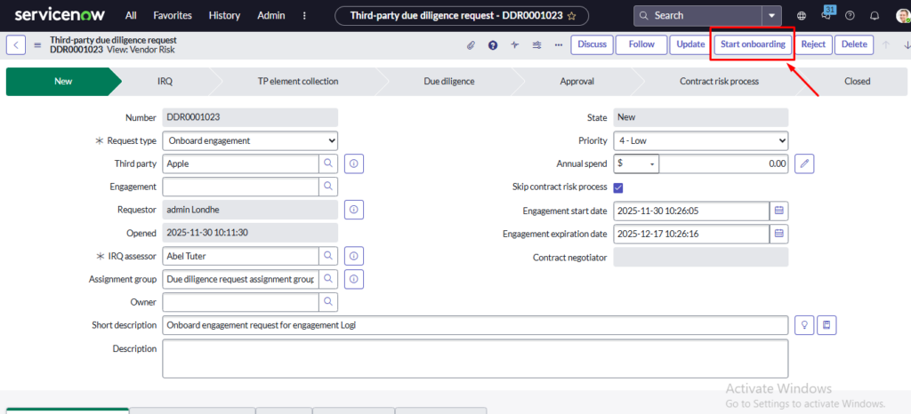Click into the Description text area
Image resolution: width=911 pixels, height=414 pixels.
pos(475,358)
